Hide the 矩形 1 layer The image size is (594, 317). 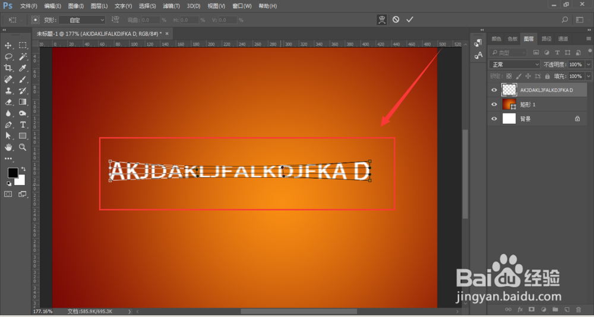(494, 104)
